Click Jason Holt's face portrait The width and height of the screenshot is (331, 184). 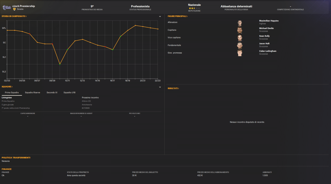[240, 45]
